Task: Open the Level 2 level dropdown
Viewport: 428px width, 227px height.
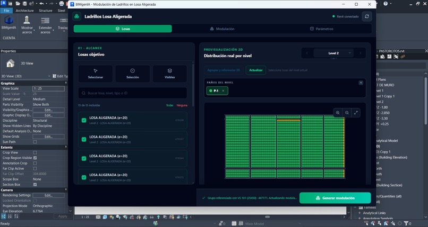Action: 333,53
